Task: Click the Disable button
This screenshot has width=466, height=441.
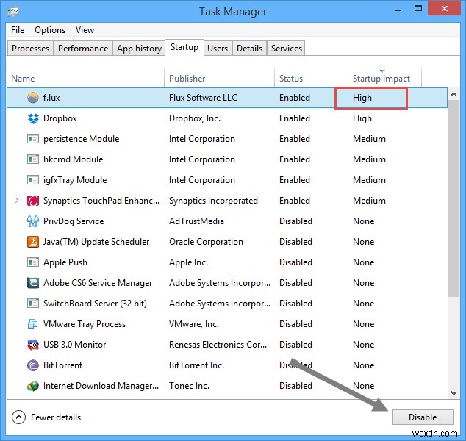Action: (423, 417)
